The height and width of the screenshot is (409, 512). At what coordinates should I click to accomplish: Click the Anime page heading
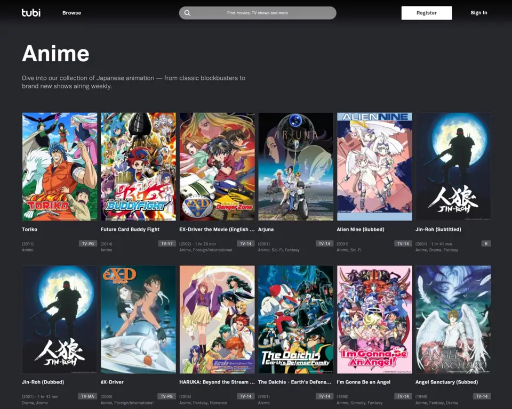click(55, 53)
